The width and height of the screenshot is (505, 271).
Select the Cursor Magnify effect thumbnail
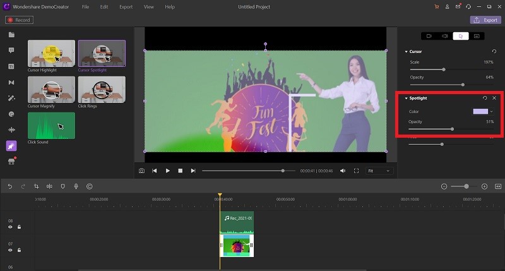(51, 90)
